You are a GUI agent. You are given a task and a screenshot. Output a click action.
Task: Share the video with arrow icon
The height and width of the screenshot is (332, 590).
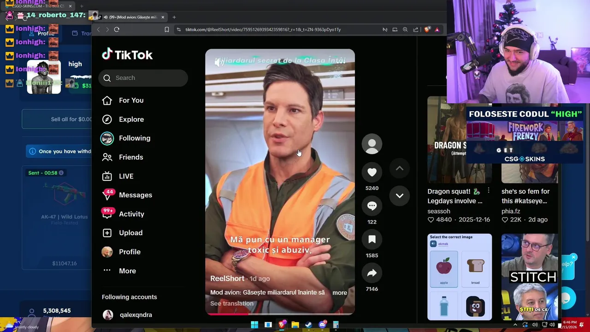click(x=372, y=273)
